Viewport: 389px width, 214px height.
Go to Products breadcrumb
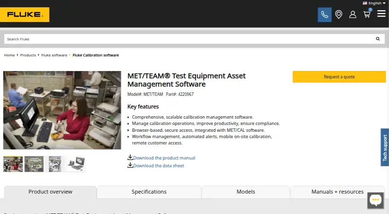[28, 55]
